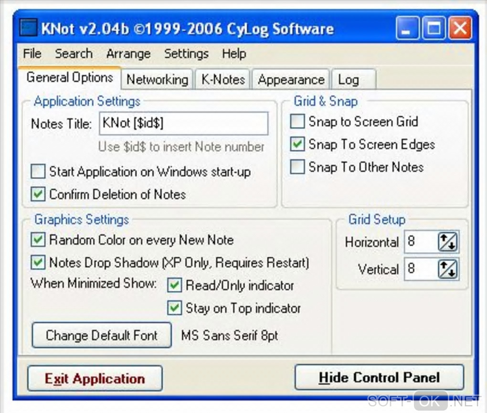The width and height of the screenshot is (487, 413).
Task: Click the 'Application Settings' group heading
Action: coord(87,101)
